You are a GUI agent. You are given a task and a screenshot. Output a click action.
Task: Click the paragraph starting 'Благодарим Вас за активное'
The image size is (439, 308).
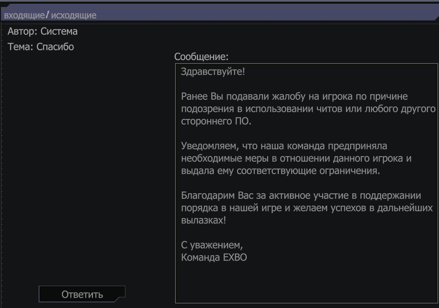point(307,208)
